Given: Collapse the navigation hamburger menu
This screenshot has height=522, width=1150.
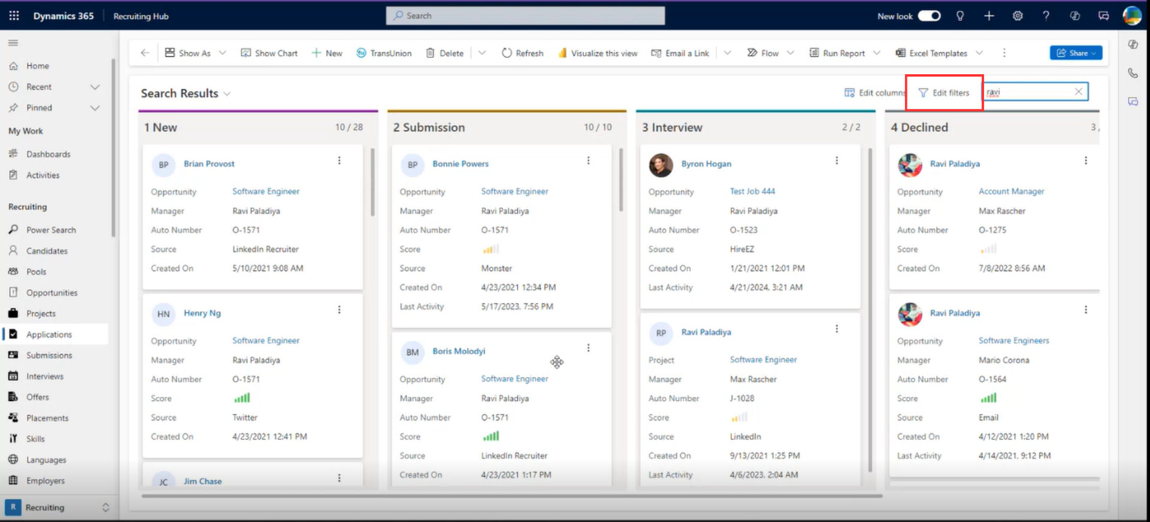Looking at the screenshot, I should pos(13,43).
